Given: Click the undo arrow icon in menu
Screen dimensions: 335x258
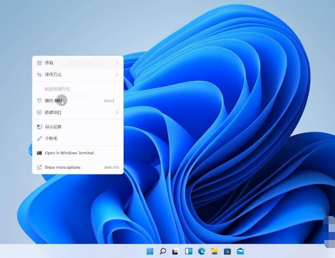Looking at the screenshot, I should (39, 101).
